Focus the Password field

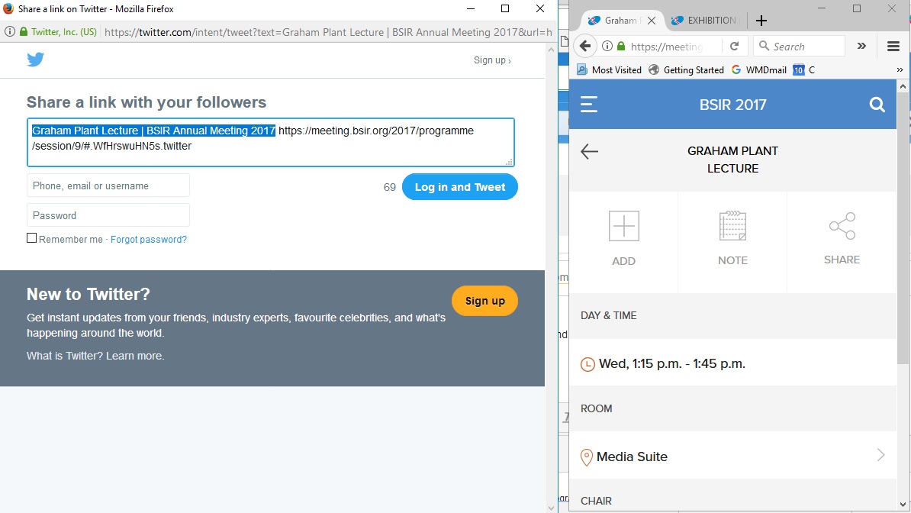[108, 215]
